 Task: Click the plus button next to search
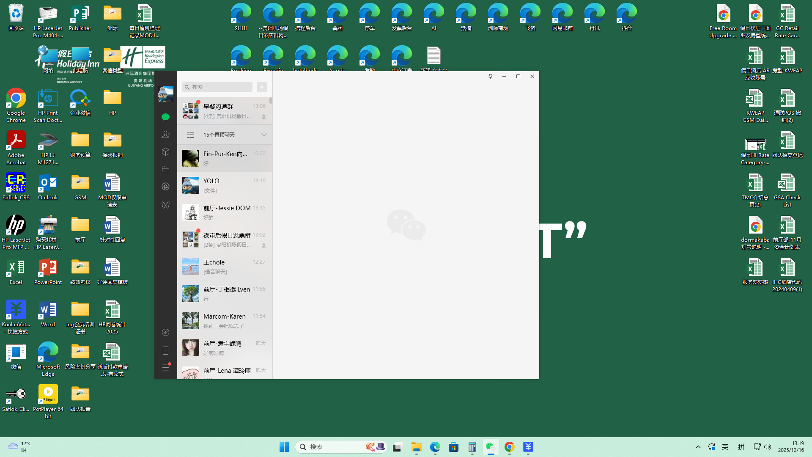pyautogui.click(x=262, y=87)
